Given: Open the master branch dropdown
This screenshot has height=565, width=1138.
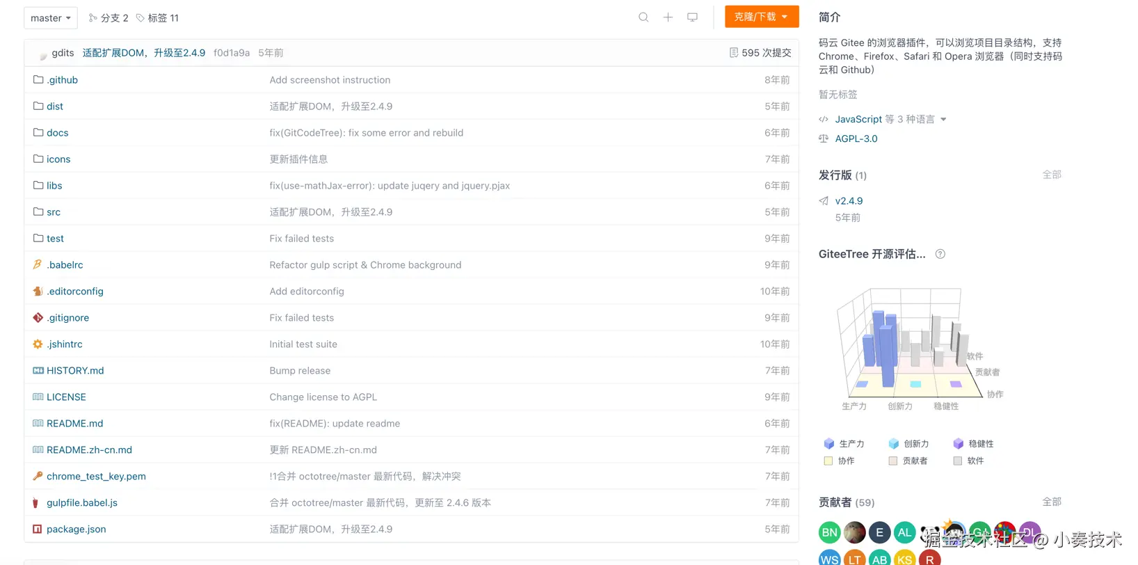Looking at the screenshot, I should coord(50,18).
